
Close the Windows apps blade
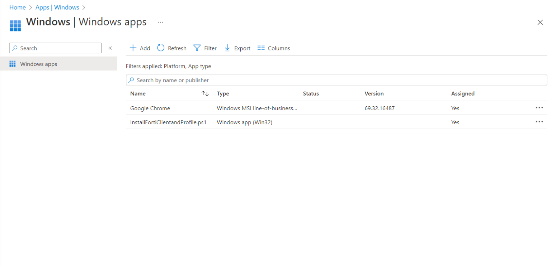[540, 22]
